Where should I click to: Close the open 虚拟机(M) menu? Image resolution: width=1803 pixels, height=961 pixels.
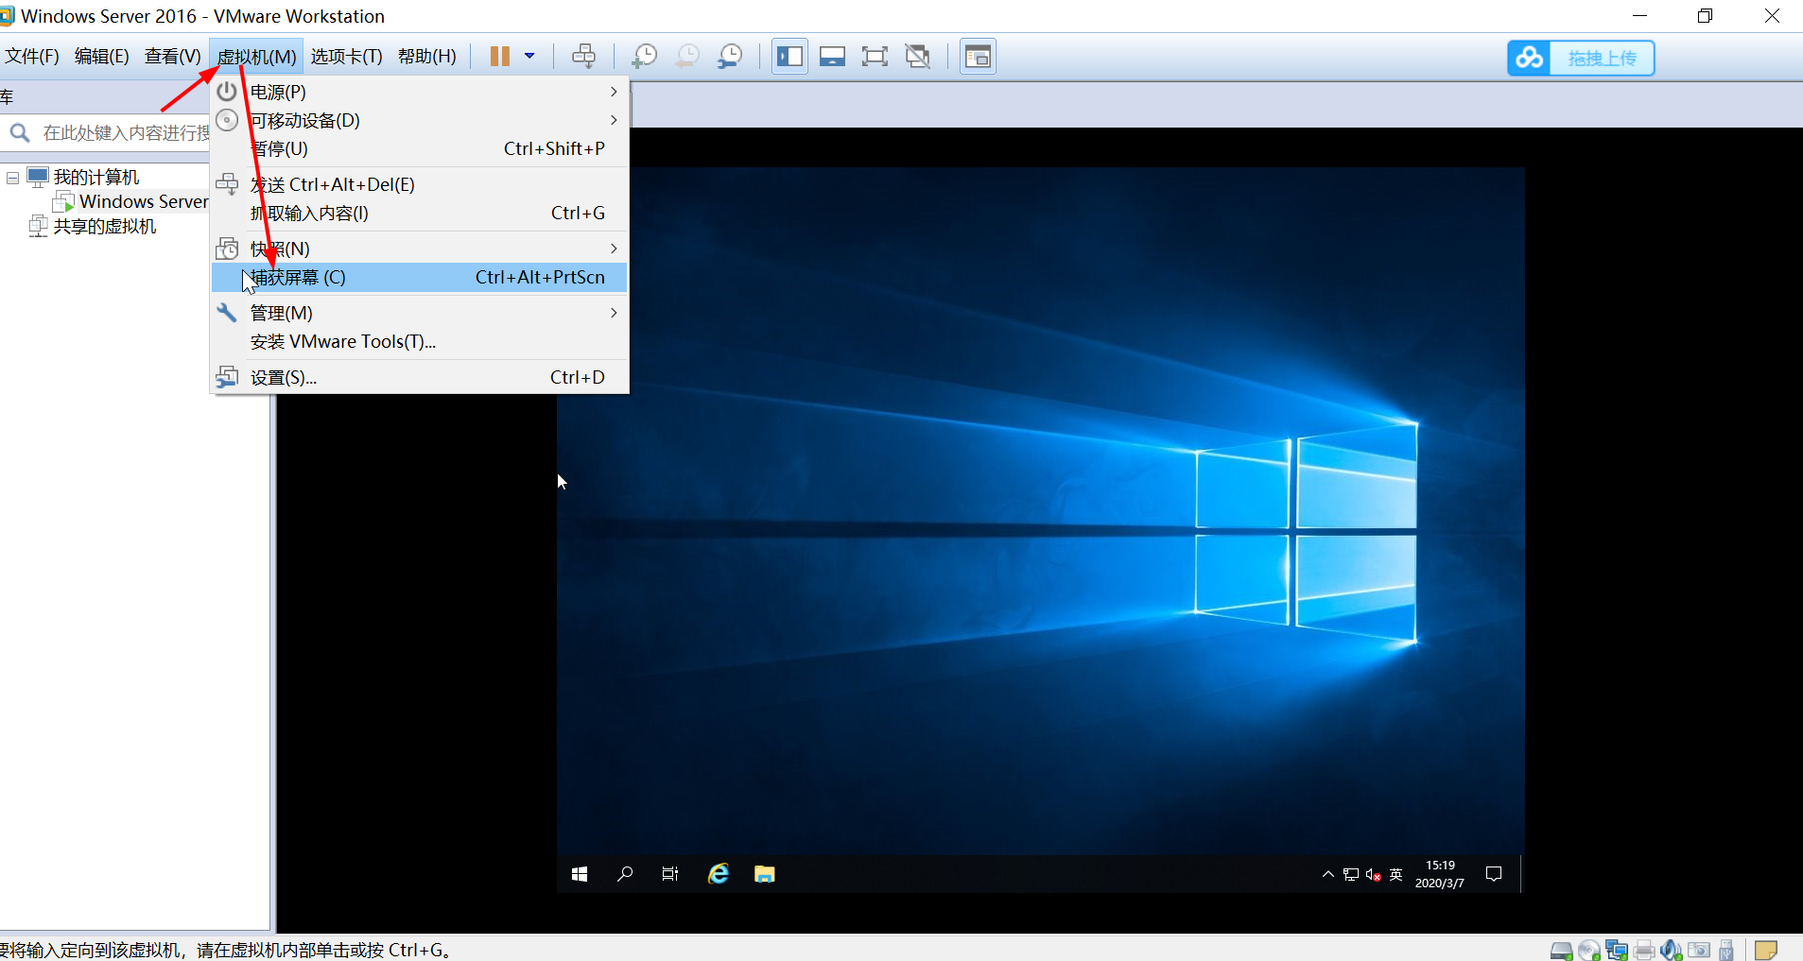[256, 57]
